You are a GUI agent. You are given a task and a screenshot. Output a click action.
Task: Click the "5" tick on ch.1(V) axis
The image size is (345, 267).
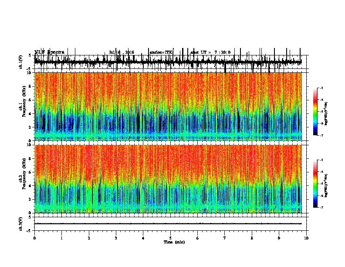click(x=30, y=55)
